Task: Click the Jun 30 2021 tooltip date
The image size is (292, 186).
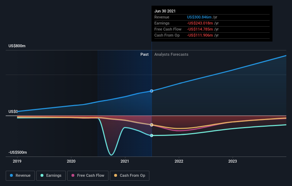Action: (x=165, y=11)
